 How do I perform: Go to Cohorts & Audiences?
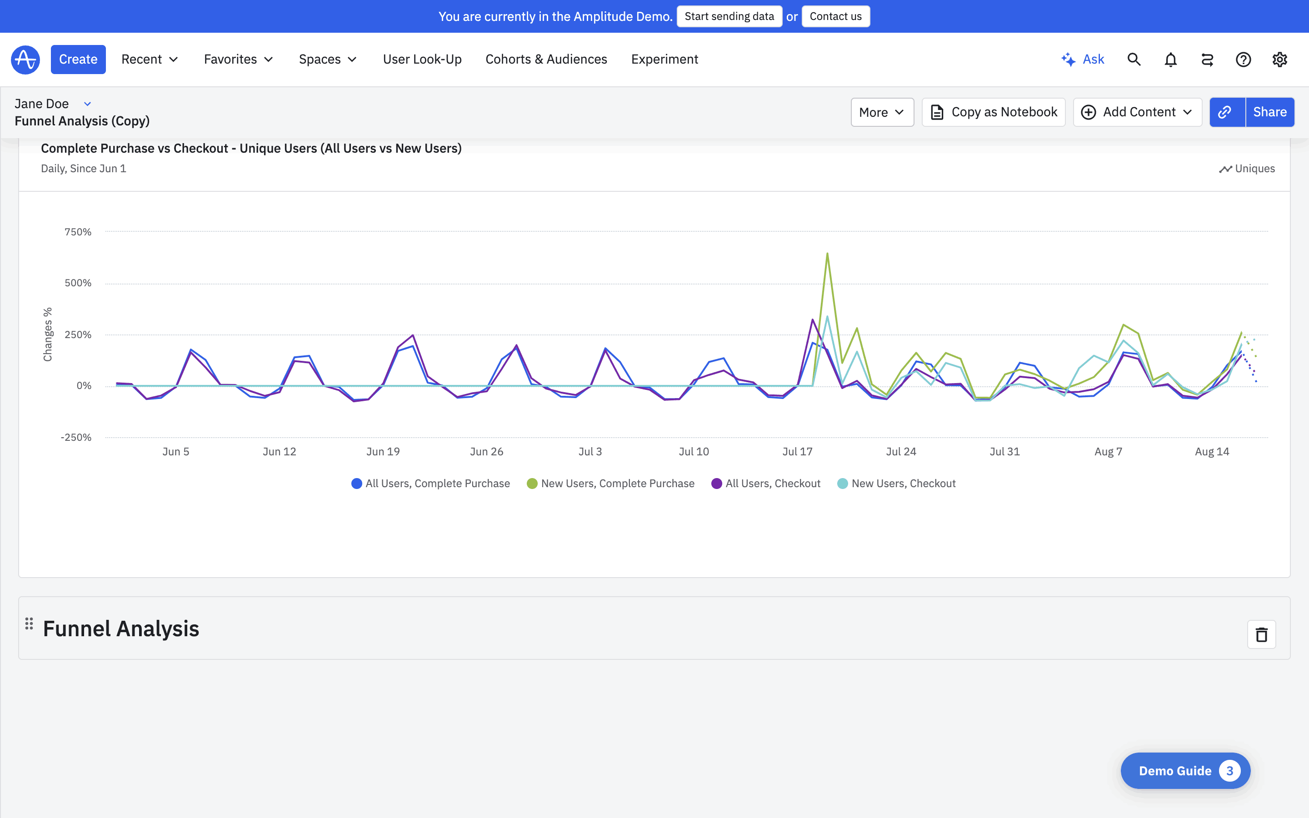pos(546,60)
